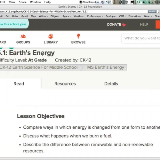Click the 'Discuss what happens when we burn a fuel' objective
This screenshot has width=160, height=160.
68,136
